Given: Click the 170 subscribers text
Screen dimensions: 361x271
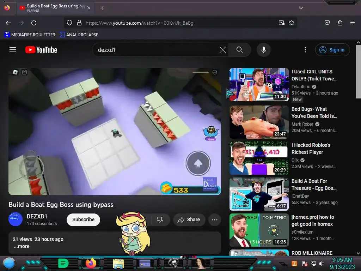Looking at the screenshot, I should pos(42,223).
